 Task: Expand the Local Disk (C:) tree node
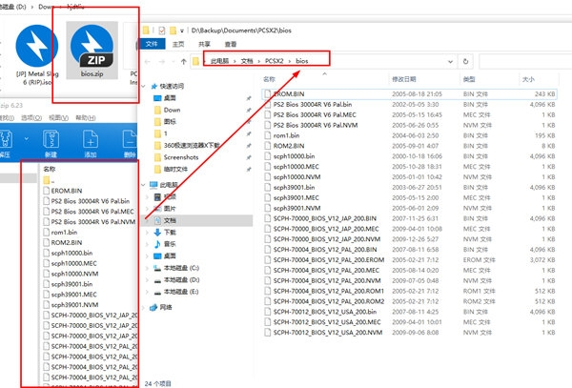[147, 268]
